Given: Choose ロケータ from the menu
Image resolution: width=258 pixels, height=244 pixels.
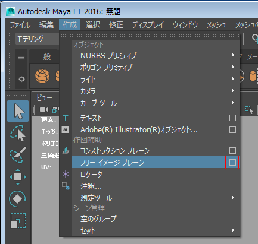Looking at the screenshot, I should coord(156,174).
